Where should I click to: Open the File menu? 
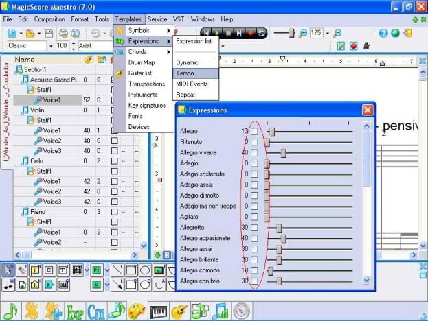8,19
